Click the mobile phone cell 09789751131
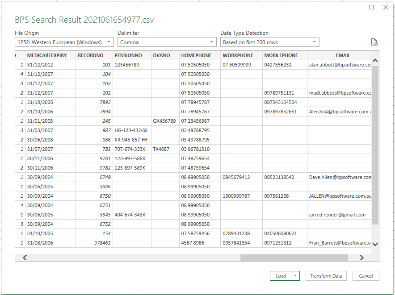Image resolution: width=395 pixels, height=295 pixels. pos(285,93)
